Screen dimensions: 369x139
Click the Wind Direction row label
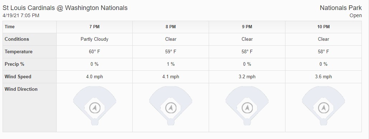21,89
